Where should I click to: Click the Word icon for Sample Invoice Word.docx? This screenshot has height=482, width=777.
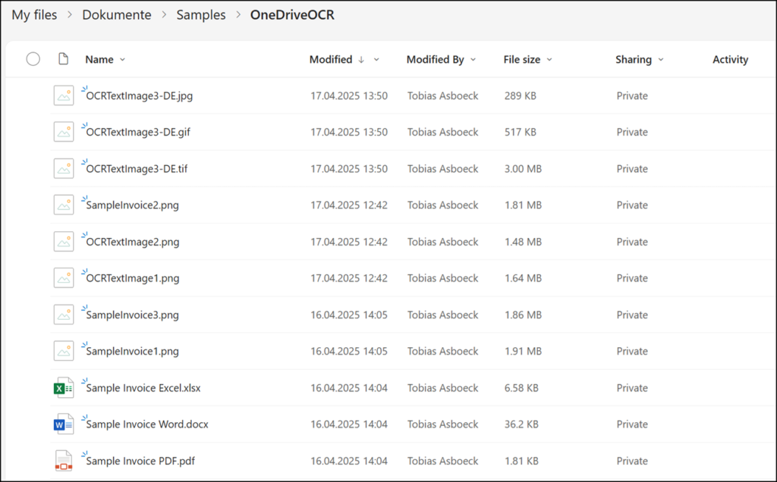(64, 424)
